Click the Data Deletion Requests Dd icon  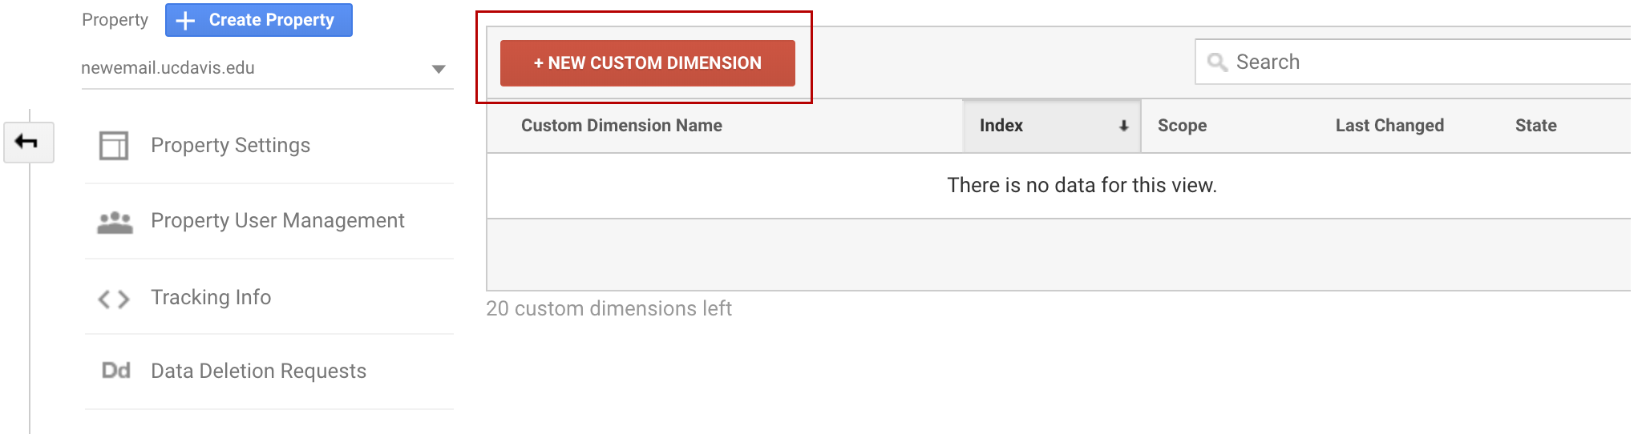pyautogui.click(x=116, y=371)
